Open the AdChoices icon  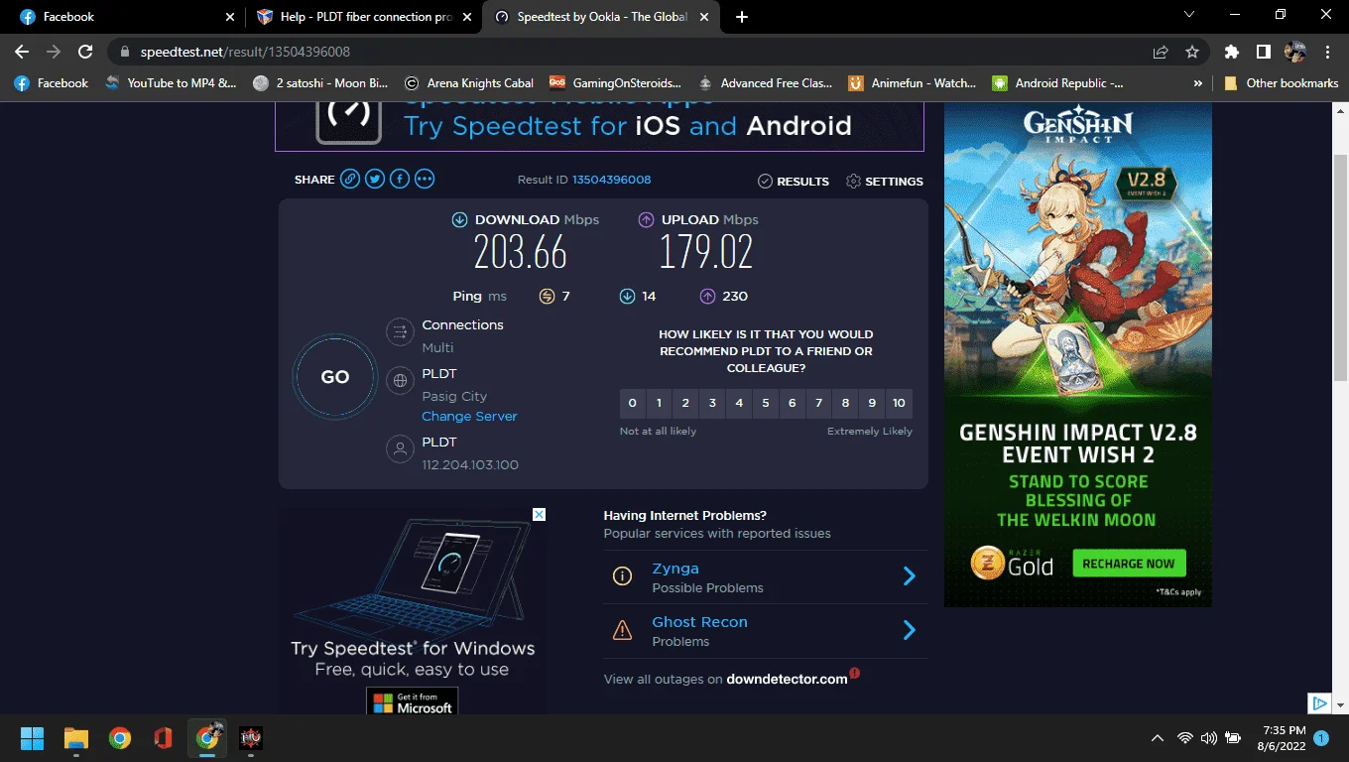tap(1319, 703)
